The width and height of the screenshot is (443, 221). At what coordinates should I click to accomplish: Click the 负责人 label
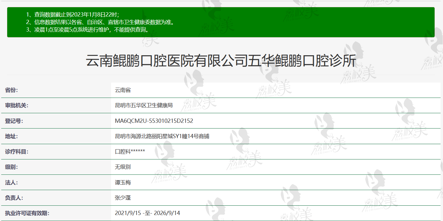coord(14,198)
